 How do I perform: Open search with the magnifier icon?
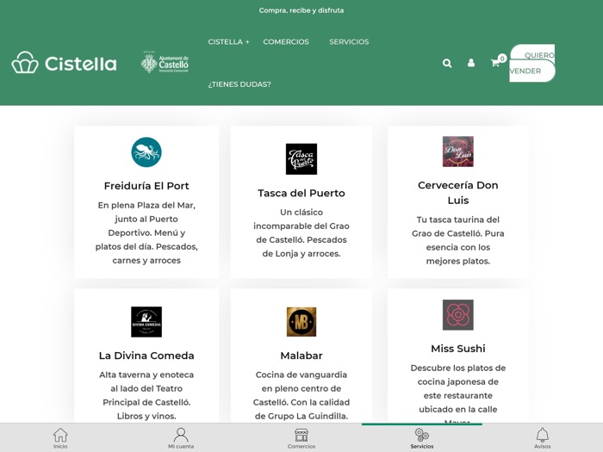pos(447,63)
